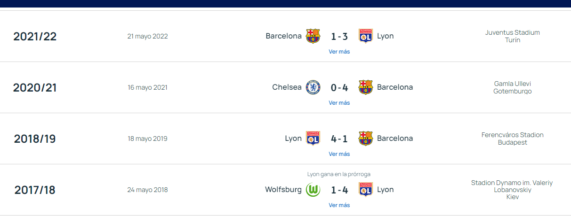This screenshot has width=571, height=216.
Task: Click the 1-3 score of 2021/22 final
Action: [x=339, y=36]
